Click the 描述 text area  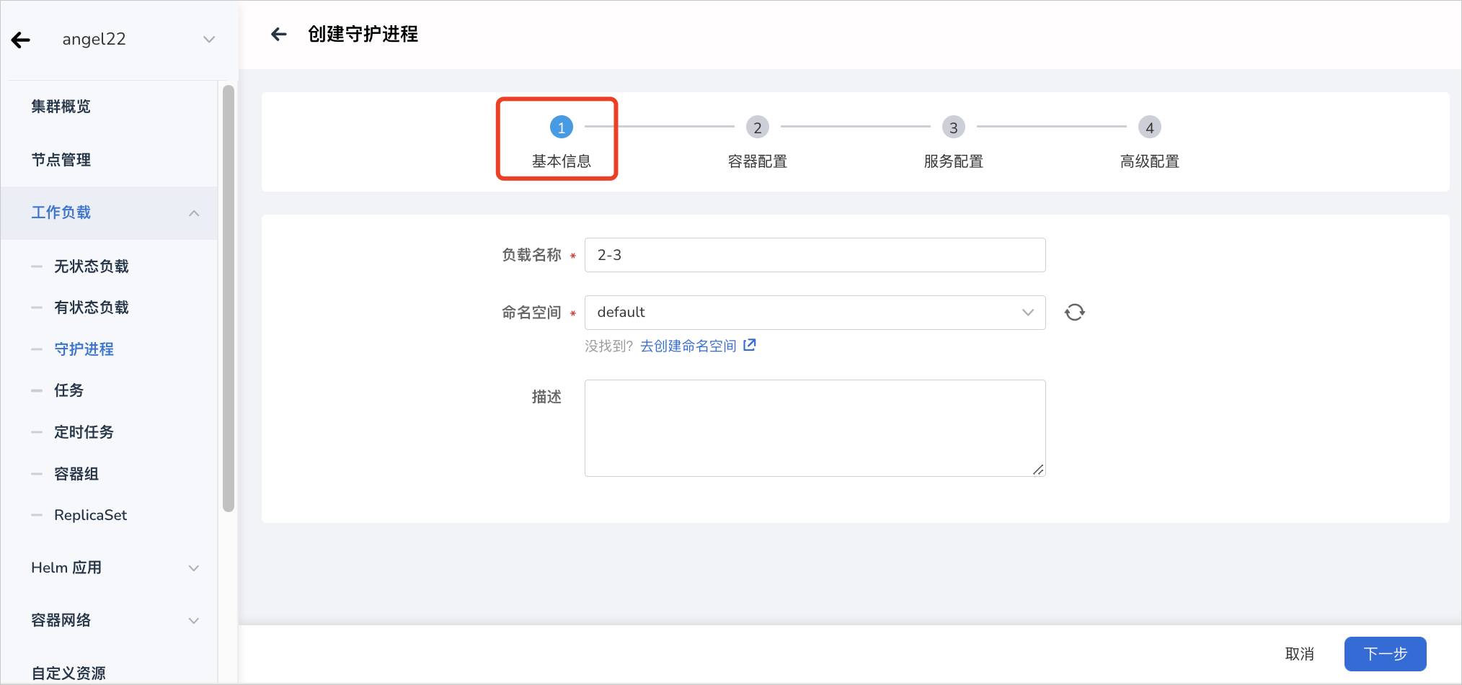pyautogui.click(x=815, y=428)
